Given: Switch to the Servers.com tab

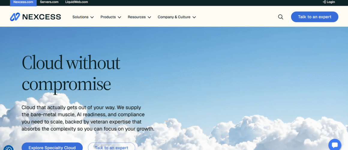Looking at the screenshot, I should click(x=49, y=2).
